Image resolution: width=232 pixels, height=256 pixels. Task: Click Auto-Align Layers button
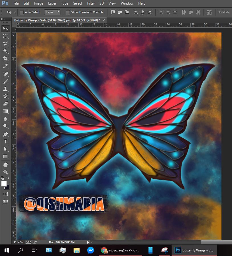click(x=209, y=12)
